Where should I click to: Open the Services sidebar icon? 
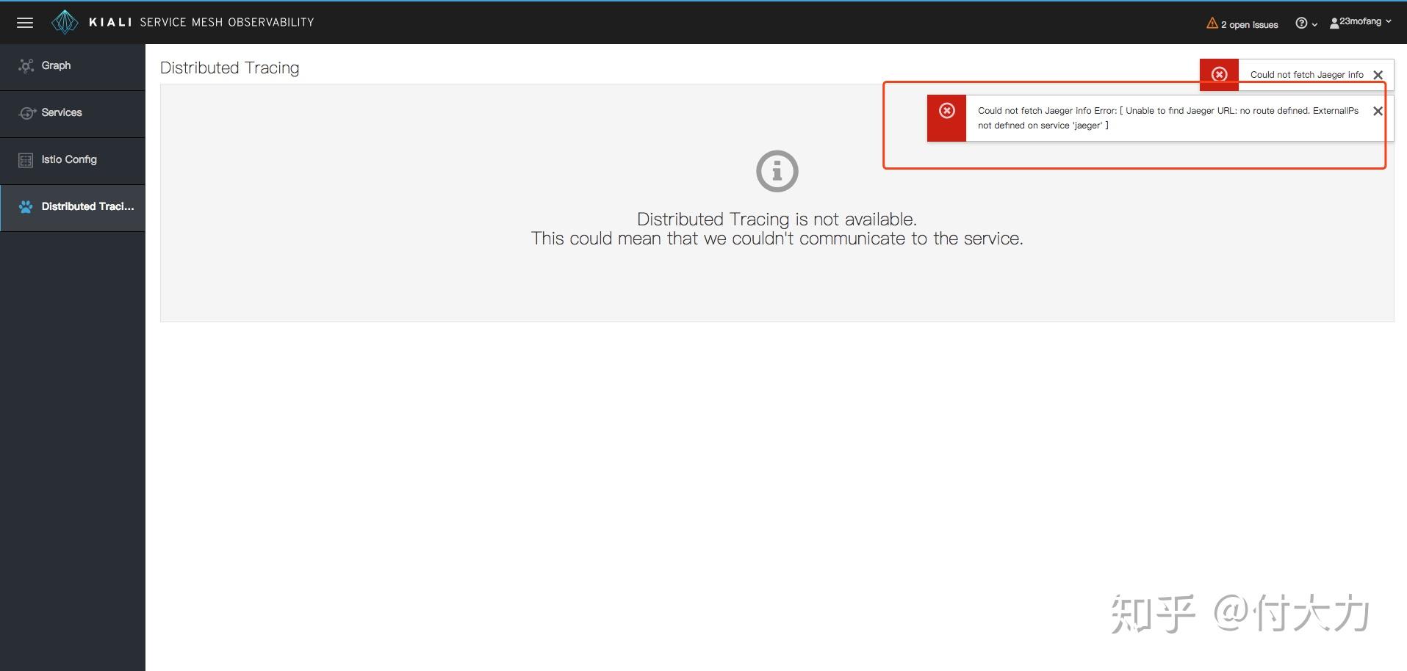(x=26, y=113)
